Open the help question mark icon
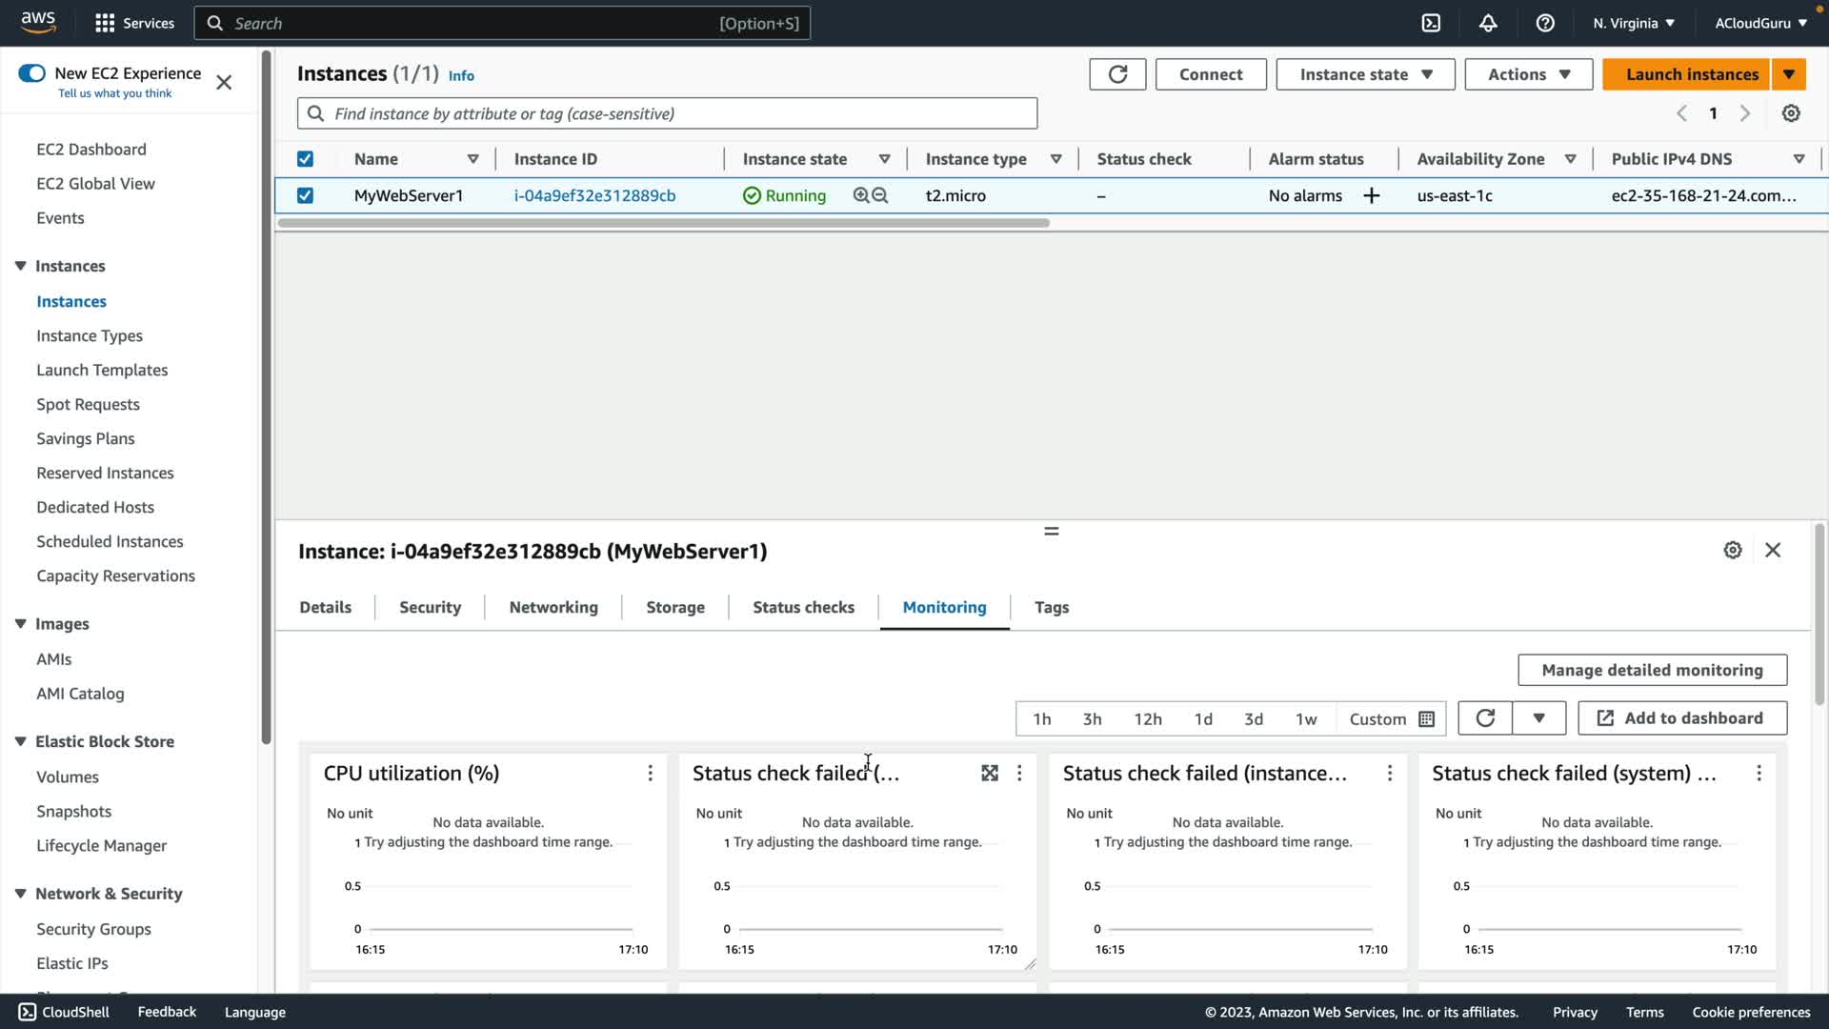 pos(1545,23)
